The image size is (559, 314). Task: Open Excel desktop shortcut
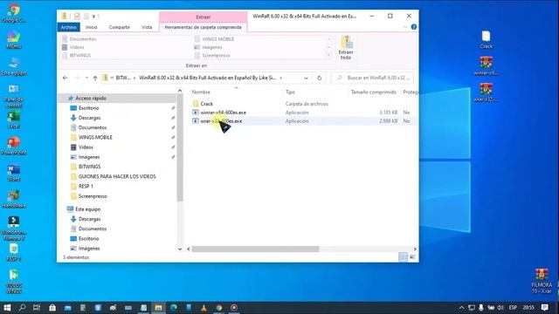coord(14,120)
